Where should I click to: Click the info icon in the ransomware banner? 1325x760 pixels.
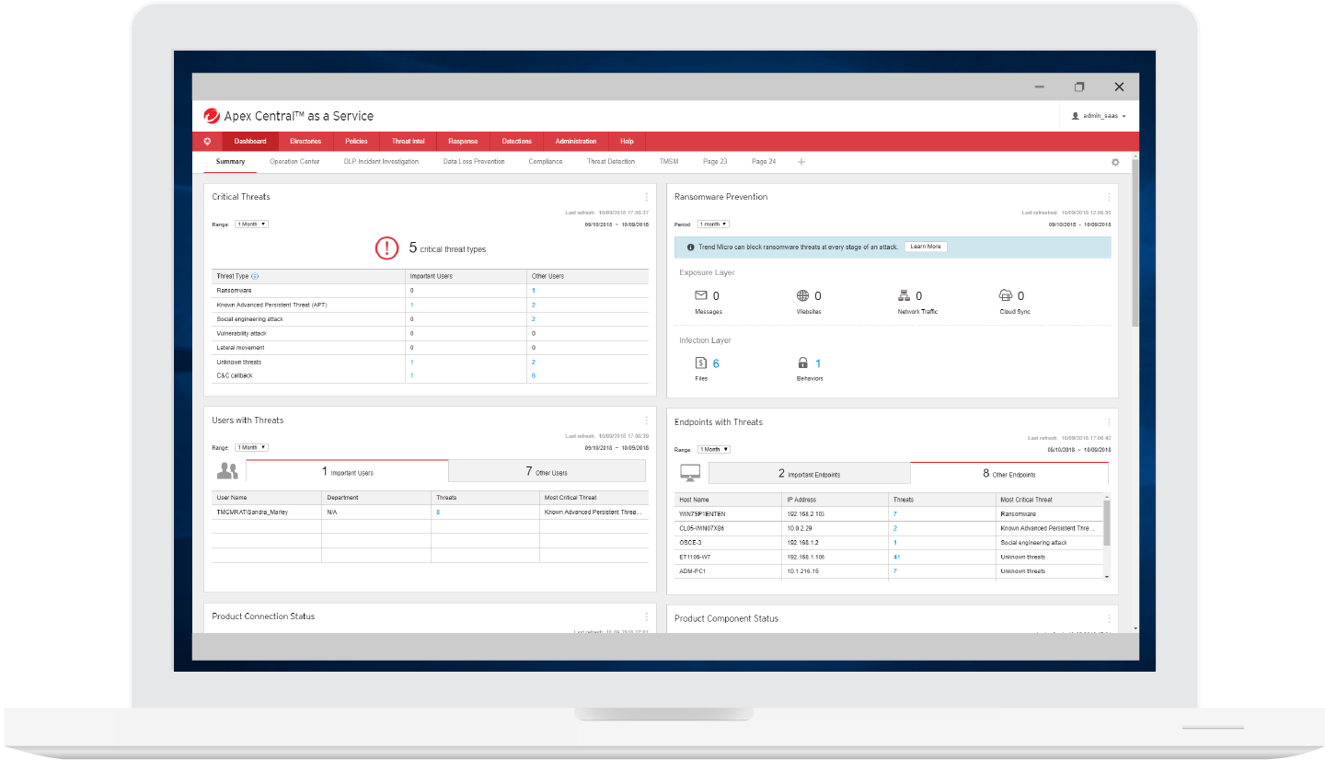click(x=691, y=247)
